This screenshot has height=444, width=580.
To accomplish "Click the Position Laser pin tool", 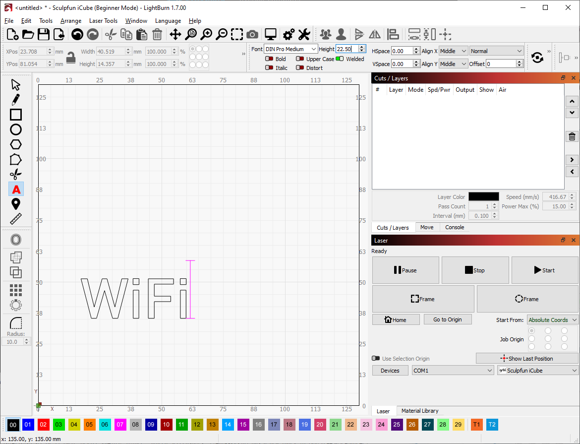I will pyautogui.click(x=16, y=204).
